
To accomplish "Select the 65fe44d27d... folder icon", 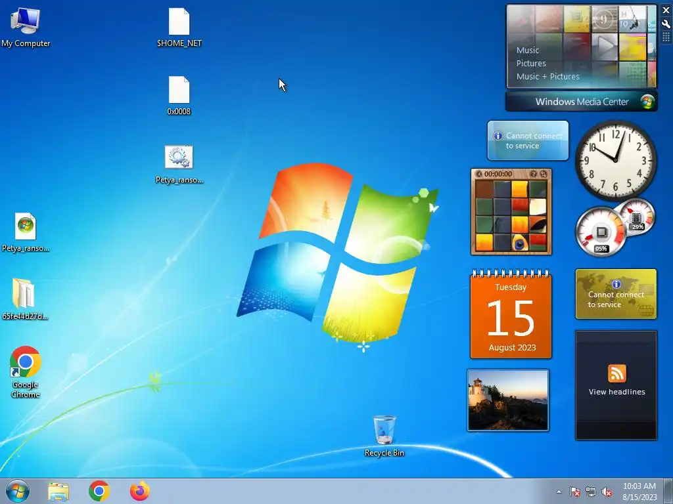I will tap(25, 299).
